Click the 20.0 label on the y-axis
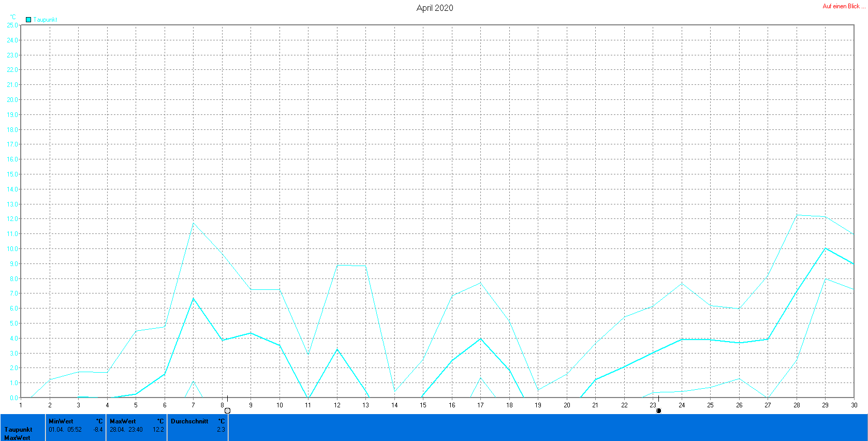Screen dimensions: 868x441 [x=12, y=100]
